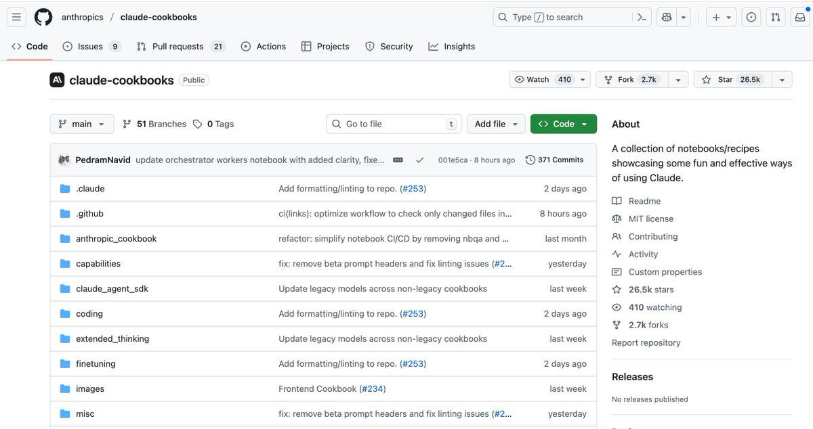This screenshot has height=429, width=813.
Task: Go to GitHub homepage via Octocat logo
Action: pyautogui.click(x=43, y=17)
